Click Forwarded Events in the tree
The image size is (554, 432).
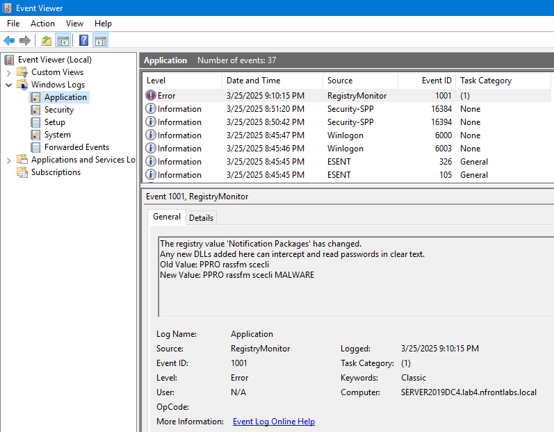pos(76,147)
